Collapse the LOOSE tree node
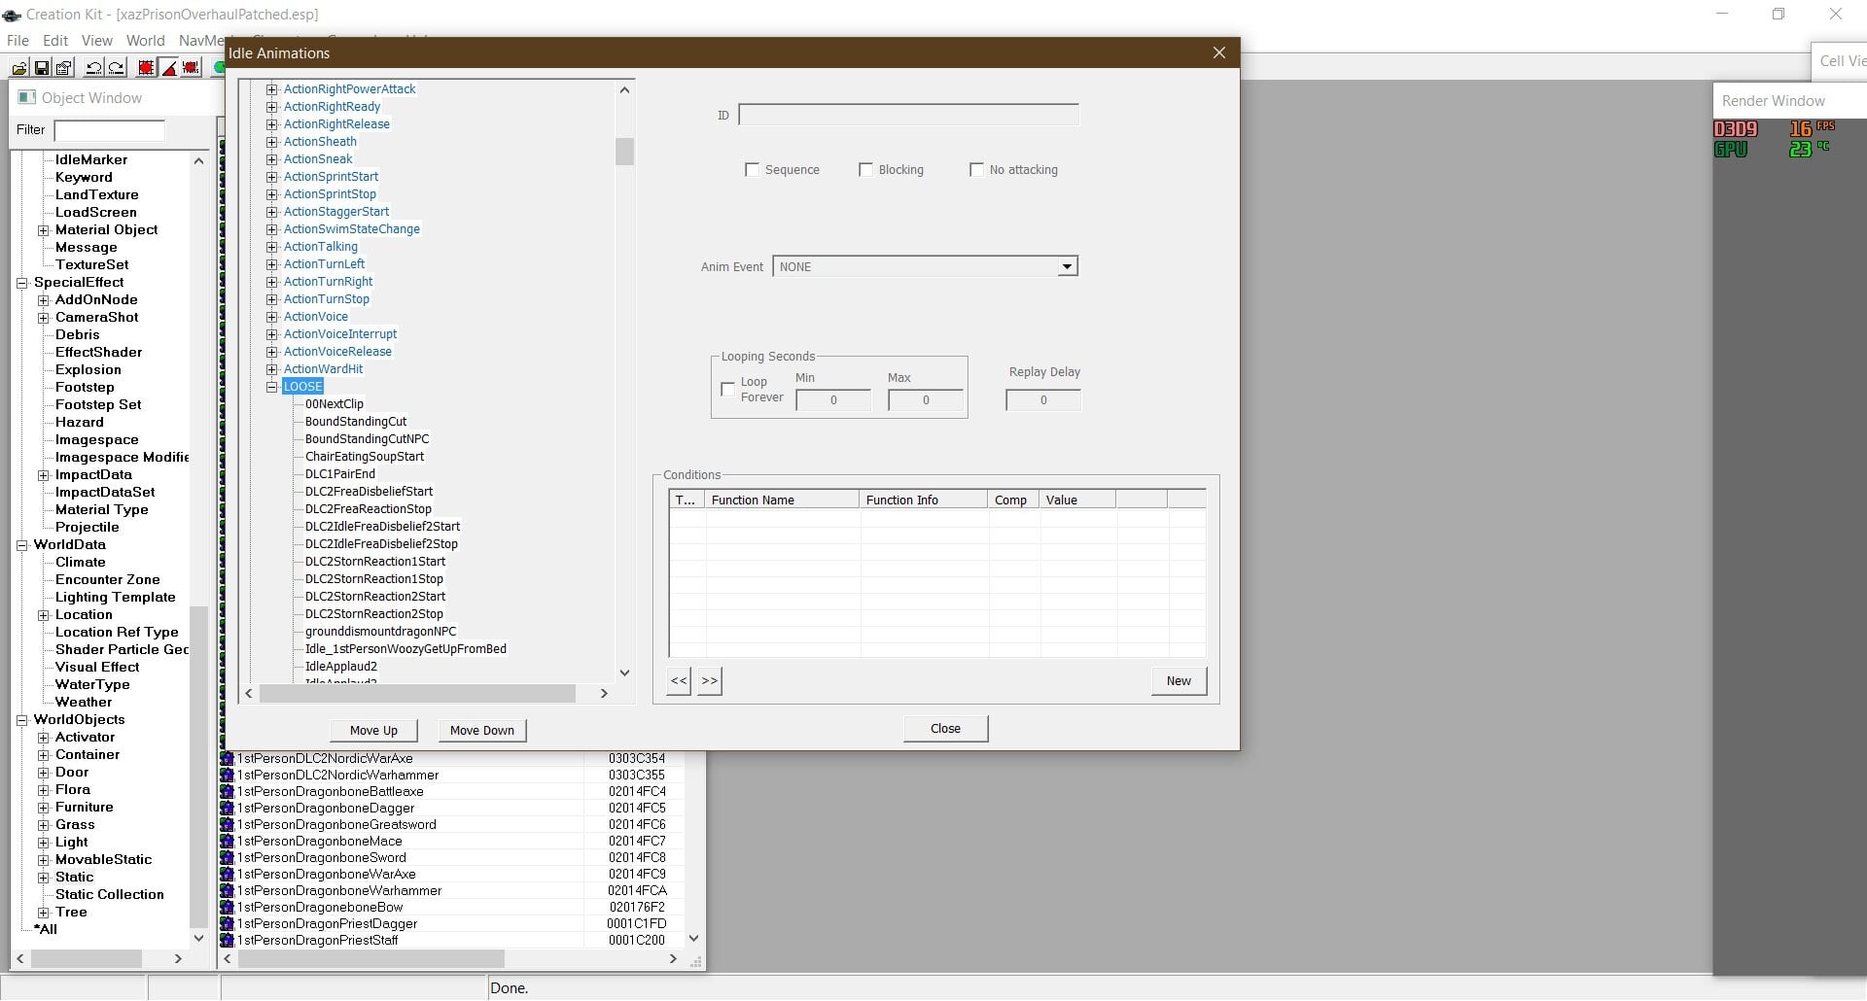This screenshot has width=1867, height=1001. (272, 387)
